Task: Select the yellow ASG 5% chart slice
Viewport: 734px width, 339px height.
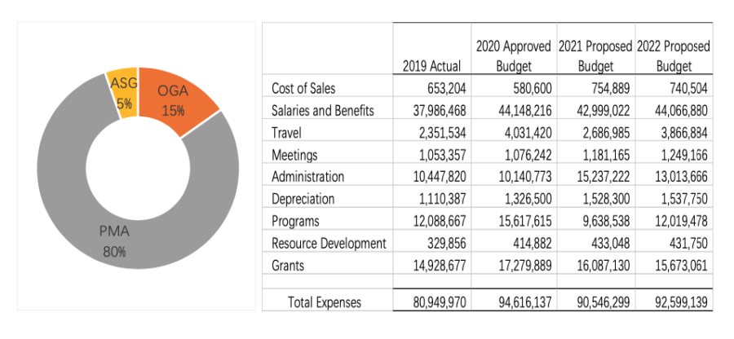Action: coord(125,94)
